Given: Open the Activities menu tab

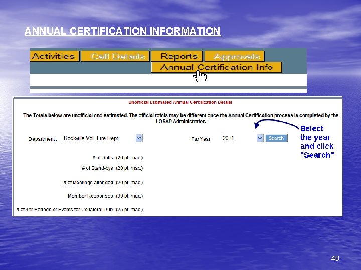Looking at the screenshot, I should click(55, 56).
